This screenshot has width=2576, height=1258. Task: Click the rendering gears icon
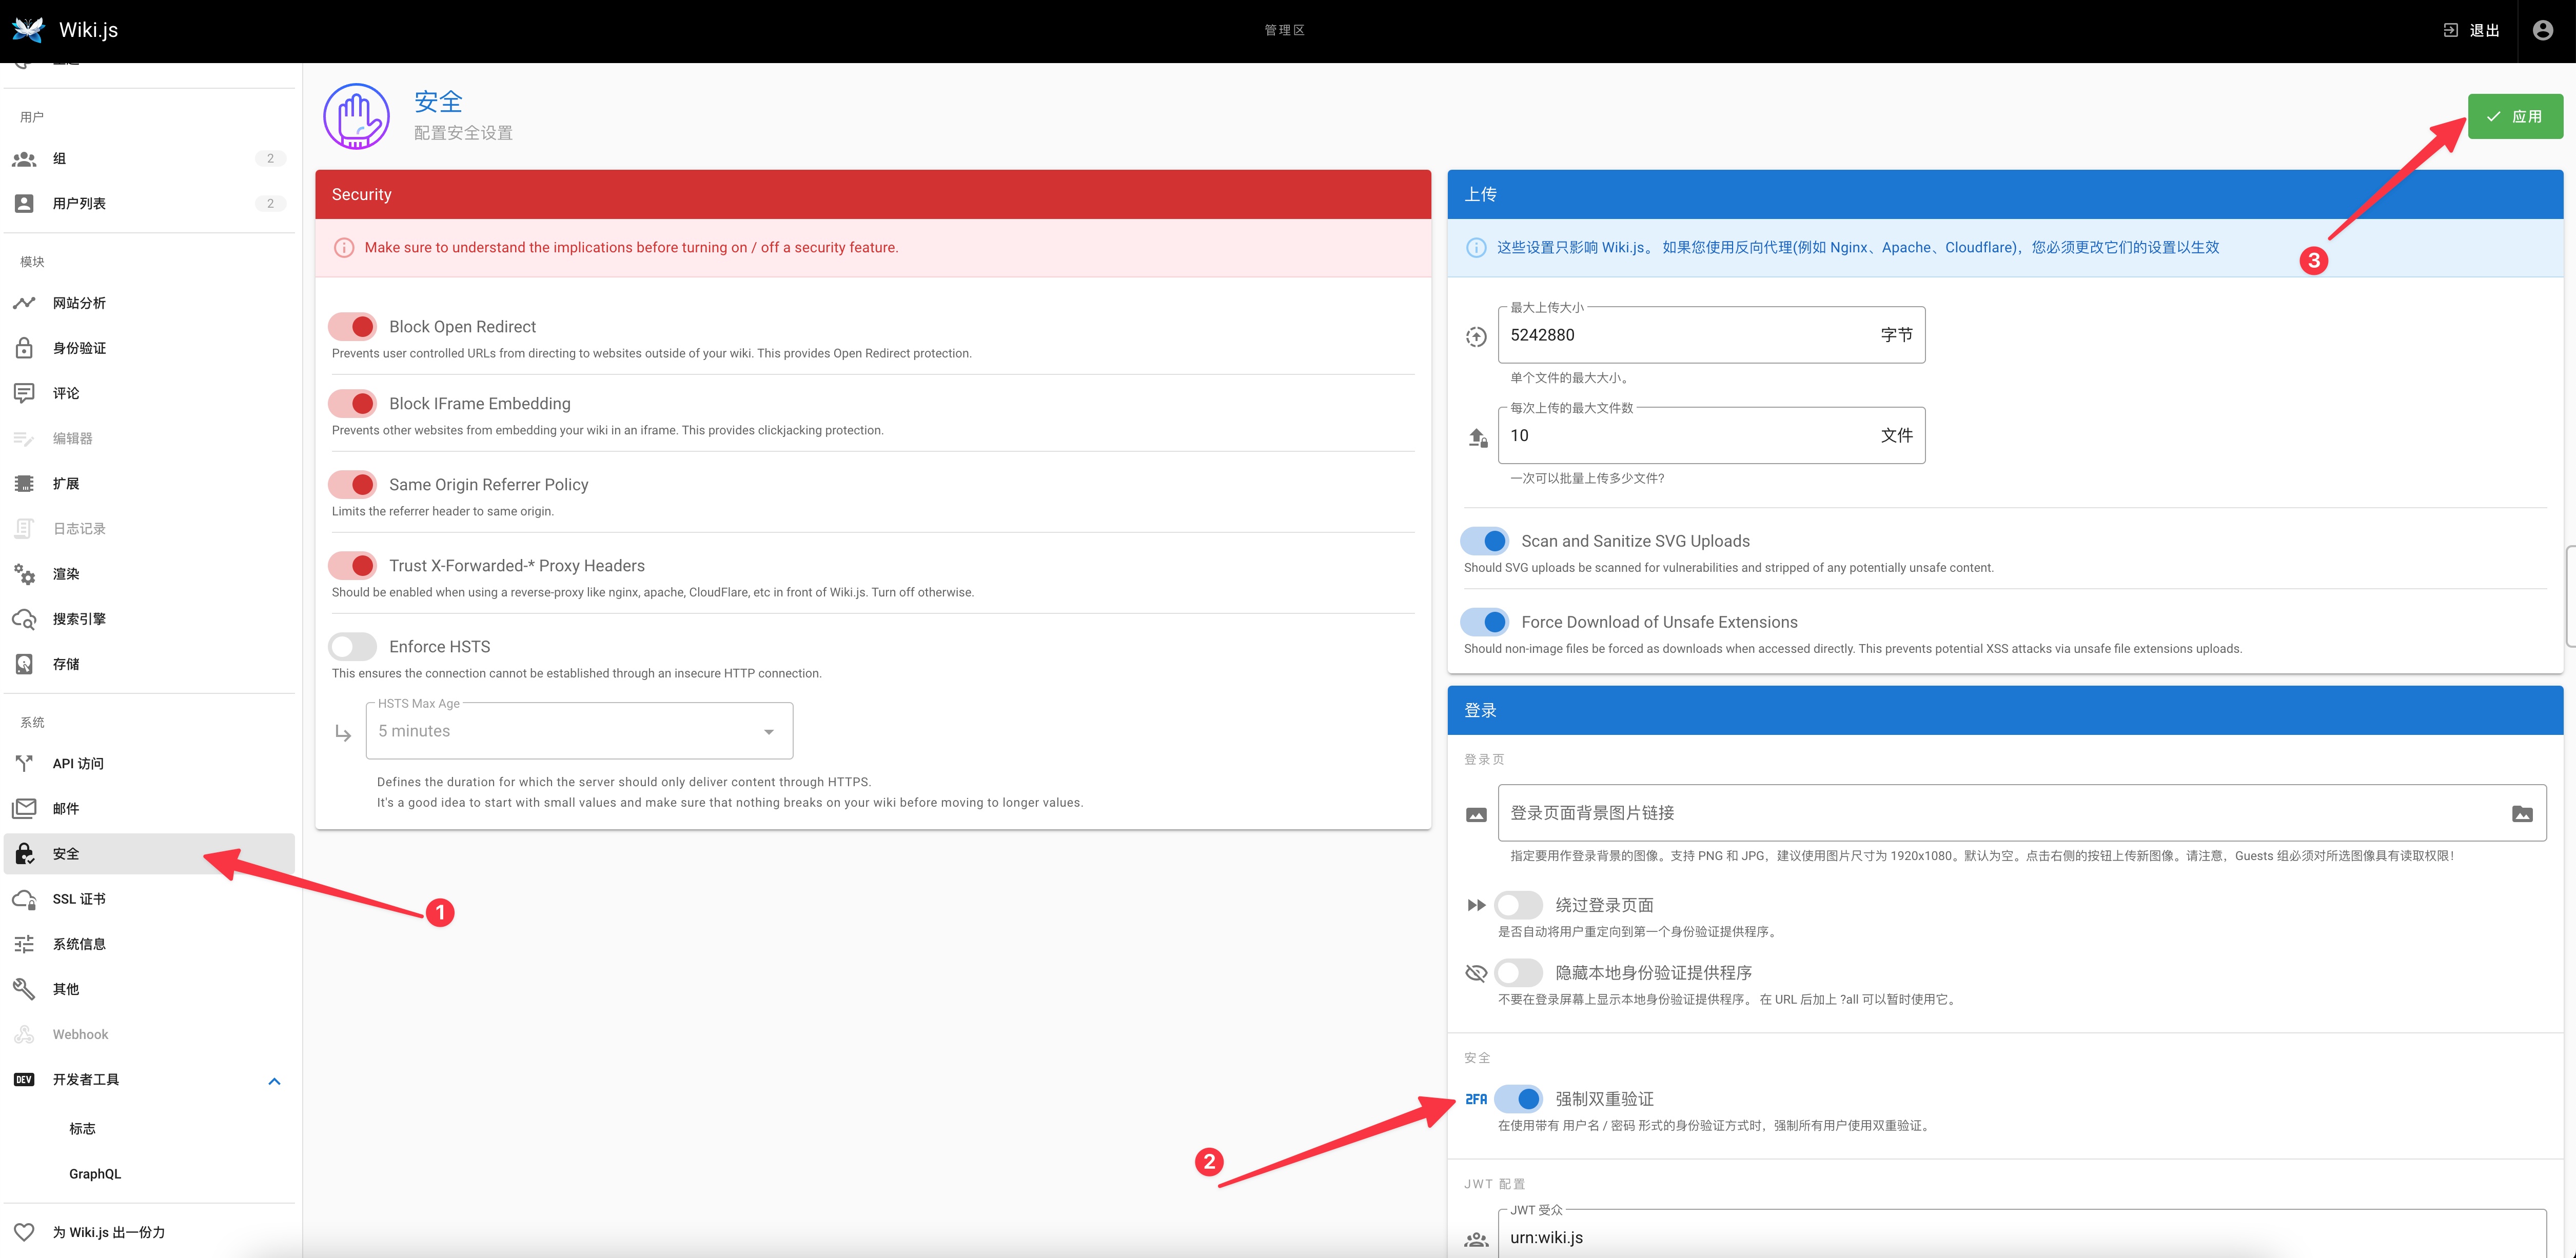tap(24, 574)
